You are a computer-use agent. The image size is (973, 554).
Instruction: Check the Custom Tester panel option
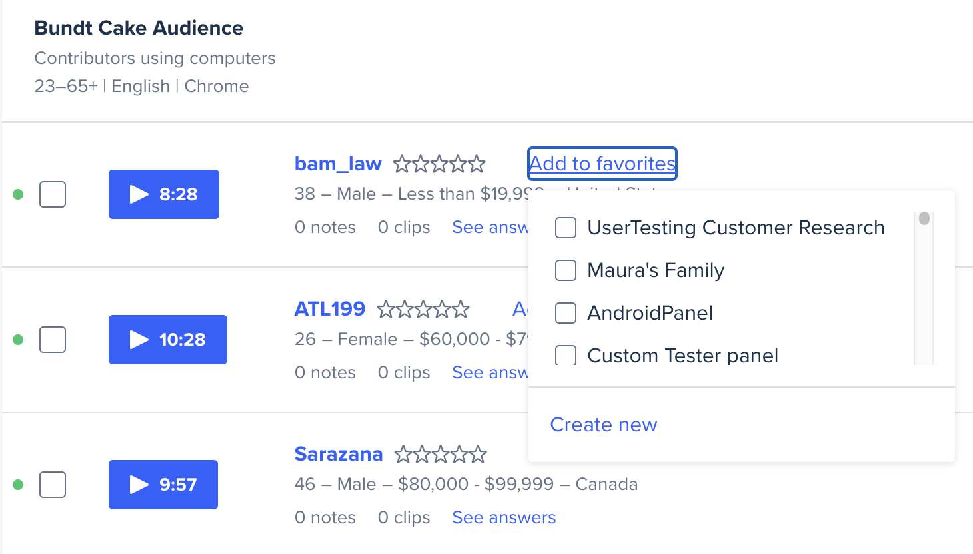566,355
